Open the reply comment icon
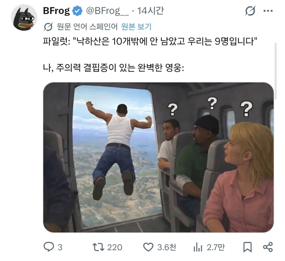Image resolution: width=285 pixels, height=261 pixels. pos(49,247)
